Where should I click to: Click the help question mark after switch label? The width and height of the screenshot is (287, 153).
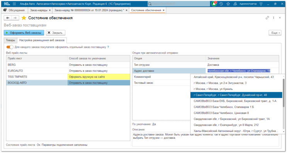[x=108, y=47]
